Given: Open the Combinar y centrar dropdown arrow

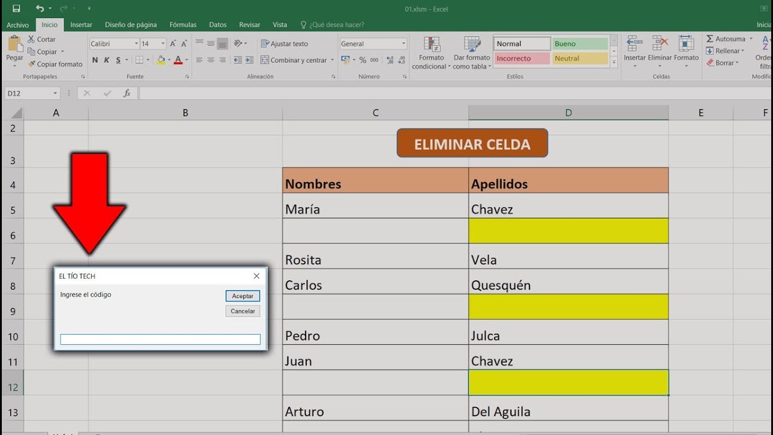Looking at the screenshot, I should point(332,60).
